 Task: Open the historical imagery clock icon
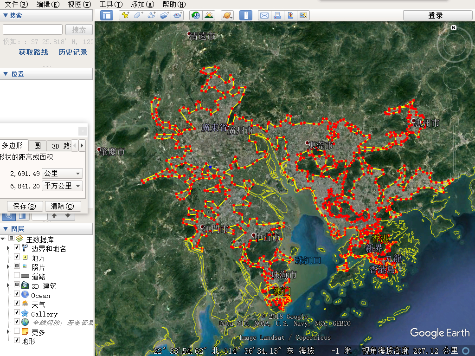[x=196, y=15]
